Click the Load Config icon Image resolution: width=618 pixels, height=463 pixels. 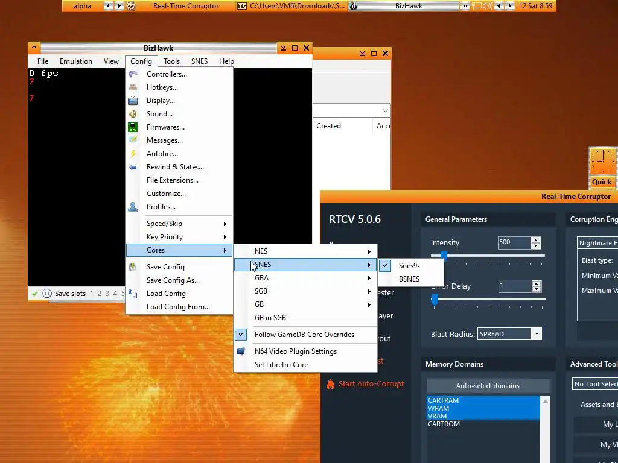(133, 294)
